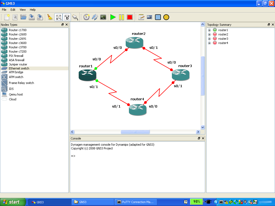Screen dimensions: 275x206
Task: Select the router3 device on canvas
Action: 181,75
